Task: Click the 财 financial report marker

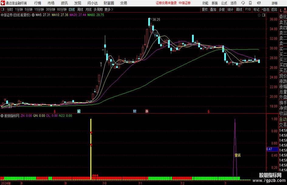Action: pos(135,111)
